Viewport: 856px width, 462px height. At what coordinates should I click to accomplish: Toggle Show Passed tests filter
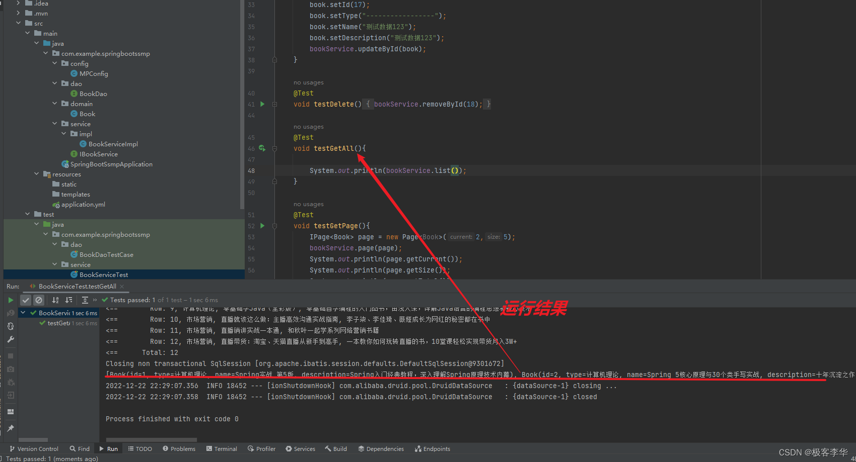(26, 300)
